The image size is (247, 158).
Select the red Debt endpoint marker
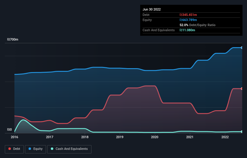coord(242,89)
